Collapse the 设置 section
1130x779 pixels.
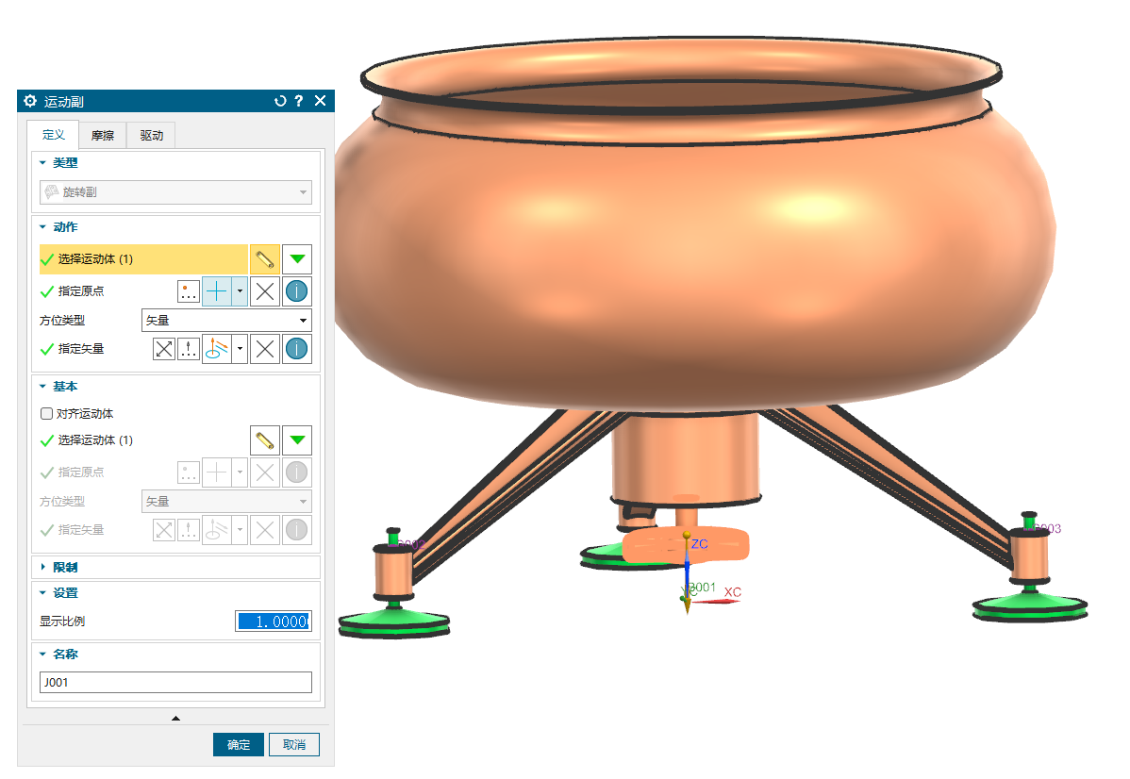pyautogui.click(x=66, y=593)
